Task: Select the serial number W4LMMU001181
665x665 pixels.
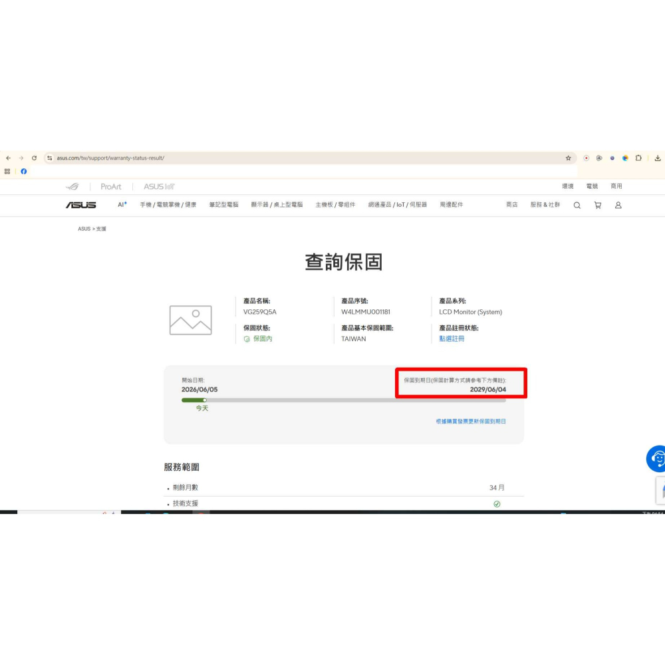Action: click(x=366, y=312)
